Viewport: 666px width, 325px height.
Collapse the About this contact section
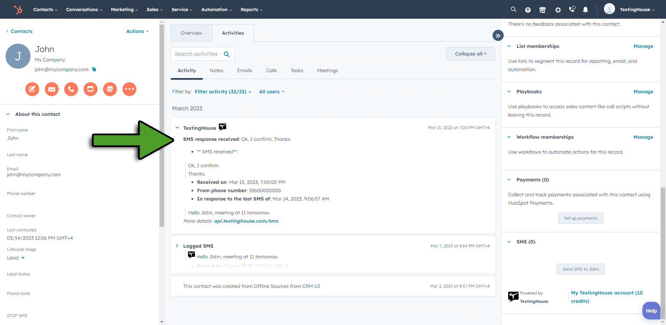tap(8, 114)
